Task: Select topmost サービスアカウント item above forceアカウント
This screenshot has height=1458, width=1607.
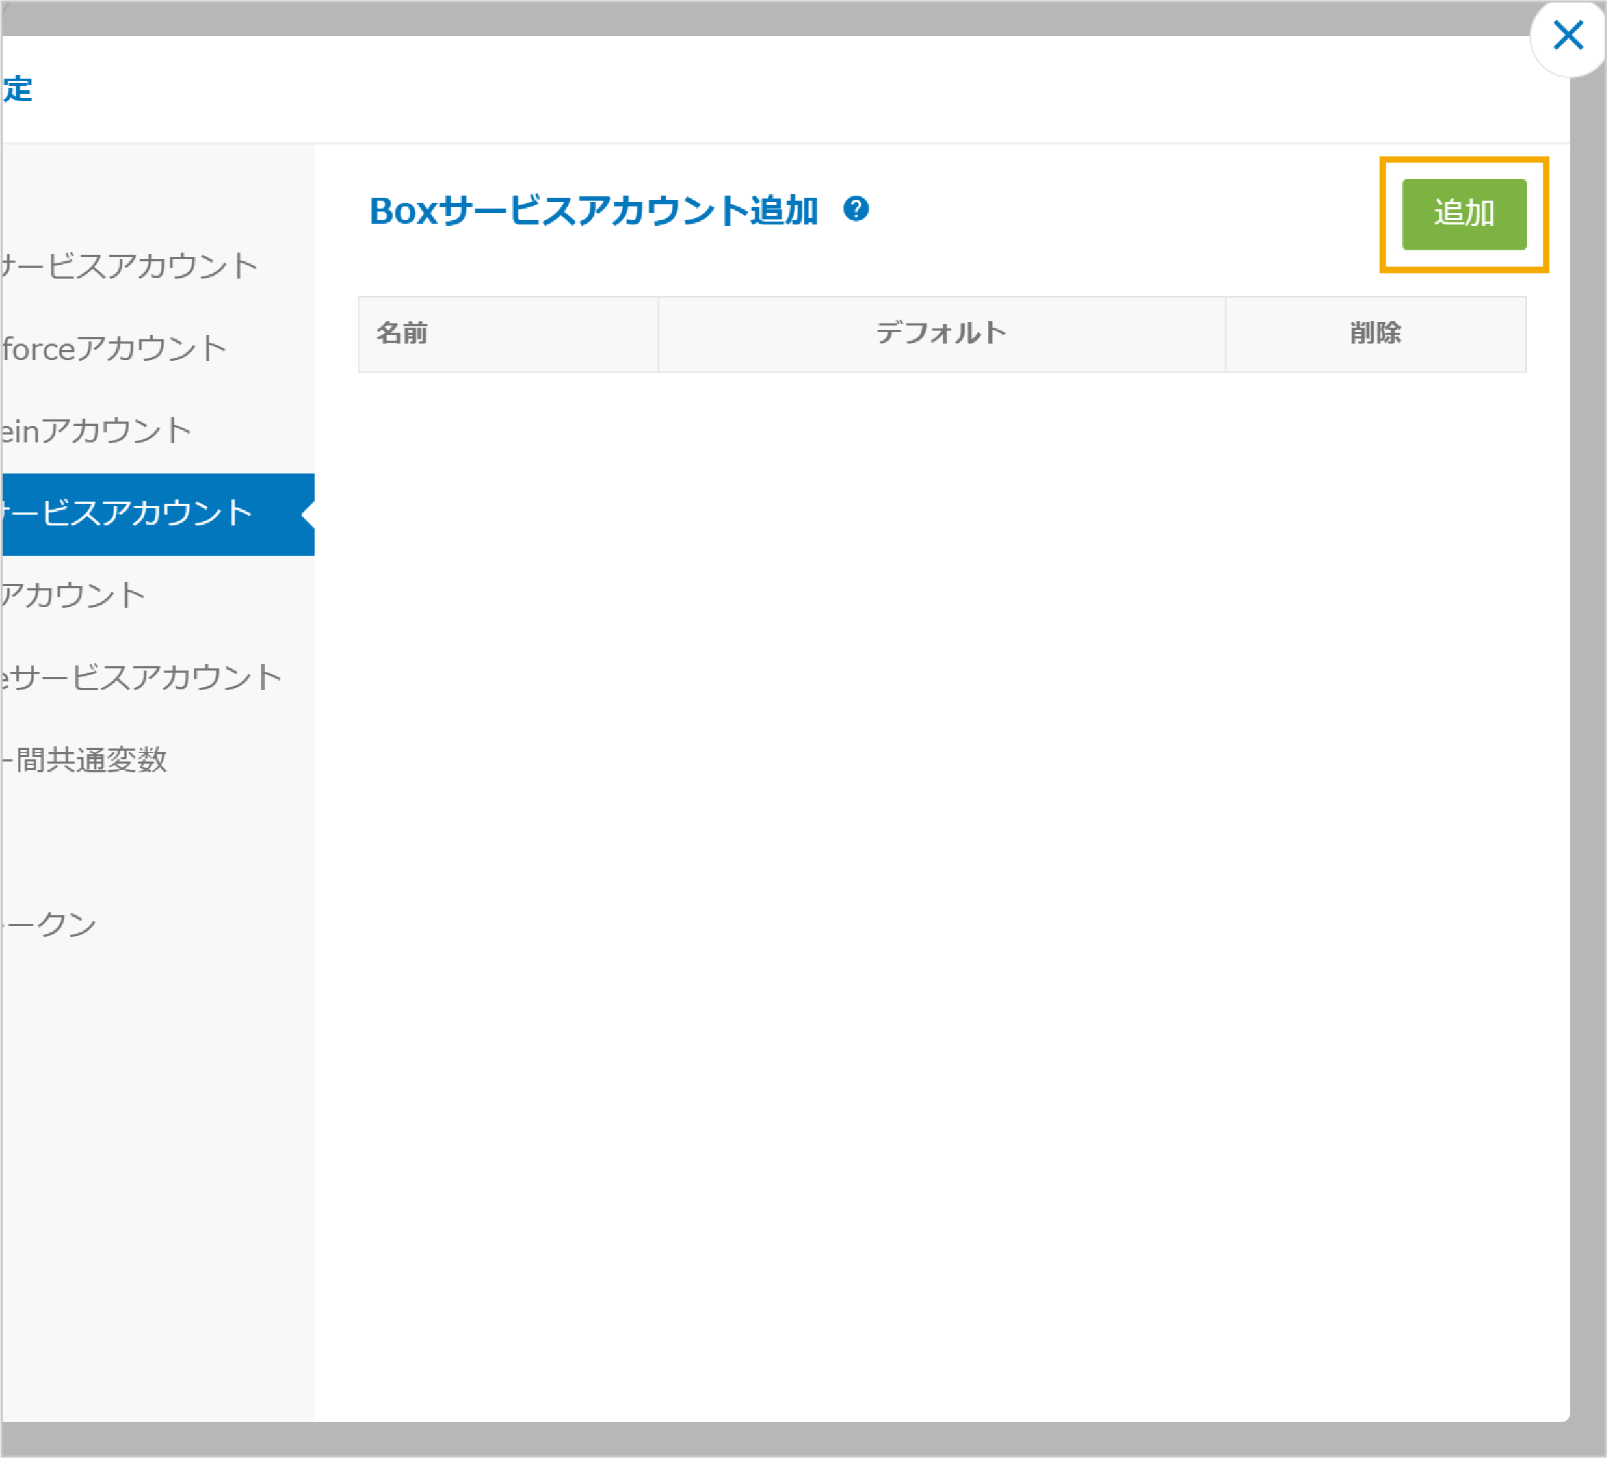Action: [131, 266]
